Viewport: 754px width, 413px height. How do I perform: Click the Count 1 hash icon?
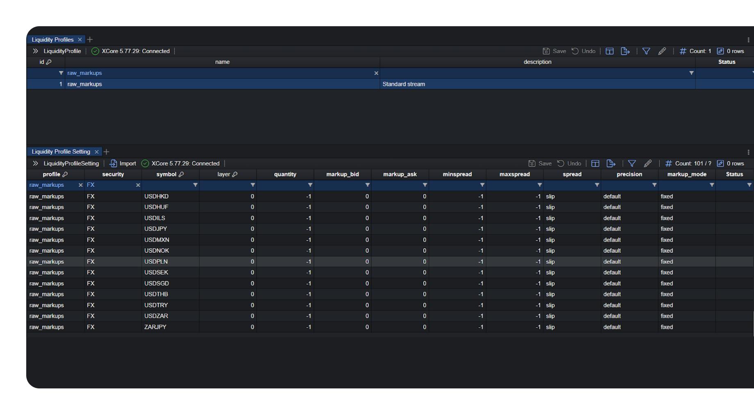(683, 51)
